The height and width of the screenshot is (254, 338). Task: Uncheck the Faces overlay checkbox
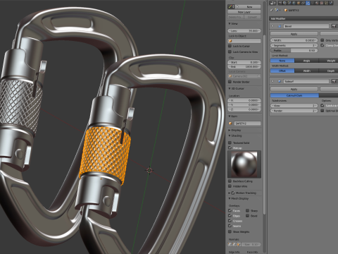(230, 210)
